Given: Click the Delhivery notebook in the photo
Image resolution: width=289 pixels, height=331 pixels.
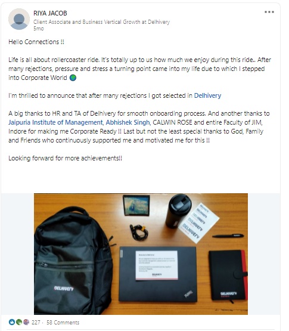Looking at the screenshot, I should pyautogui.click(x=228, y=276).
